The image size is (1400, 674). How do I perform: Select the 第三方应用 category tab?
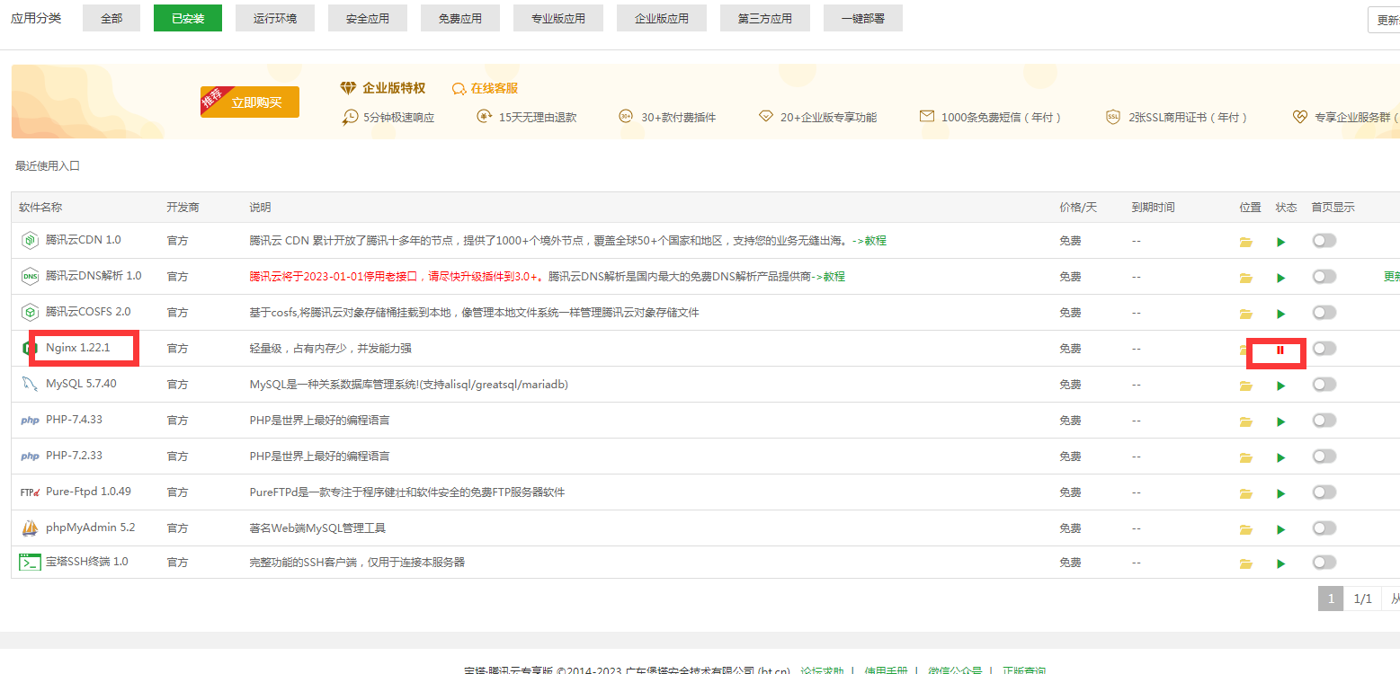[x=765, y=18]
